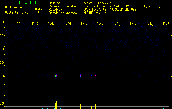
Task: Click the Receiving Location value text
Action: click(122, 6)
